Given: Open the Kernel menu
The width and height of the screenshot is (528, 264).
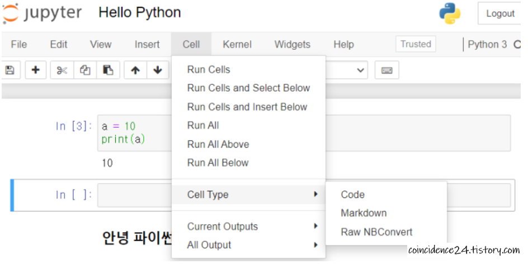Looking at the screenshot, I should pos(237,44).
